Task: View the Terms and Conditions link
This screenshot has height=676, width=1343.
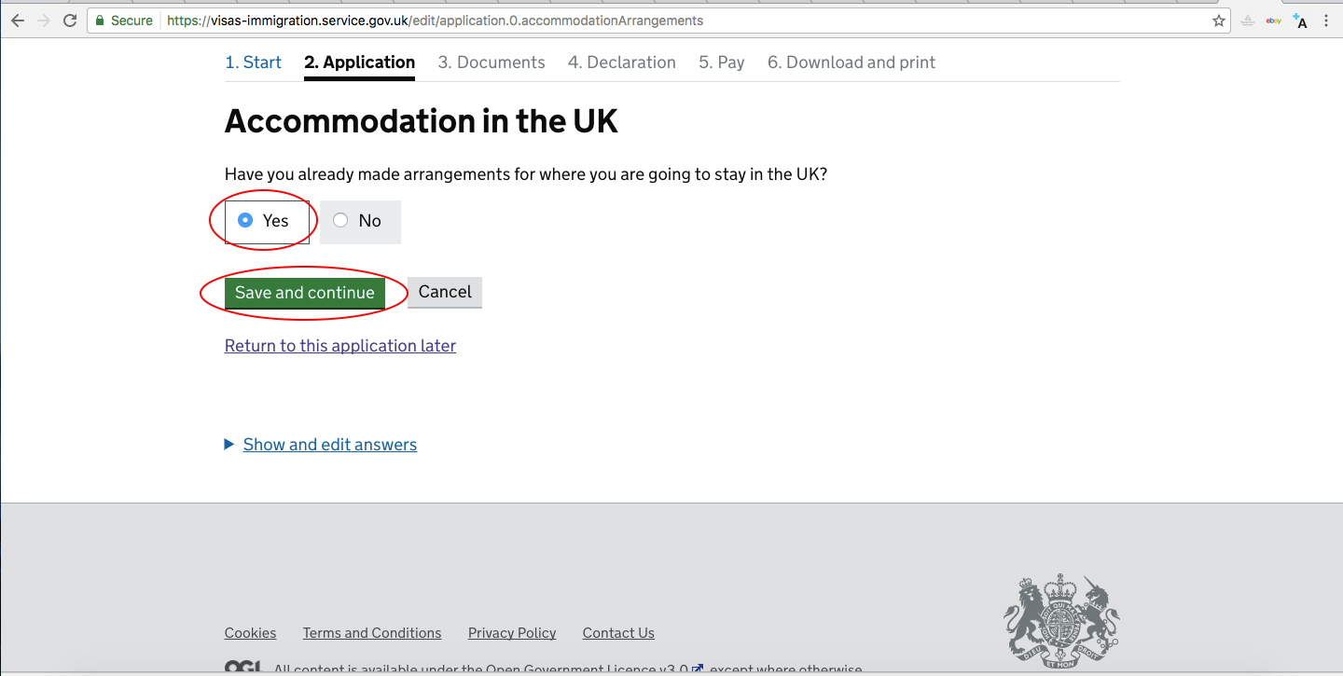Action: pos(372,633)
